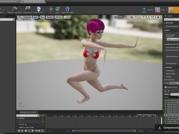Select the Asset Browser tab
179x134 pixels.
[x=171, y=87]
